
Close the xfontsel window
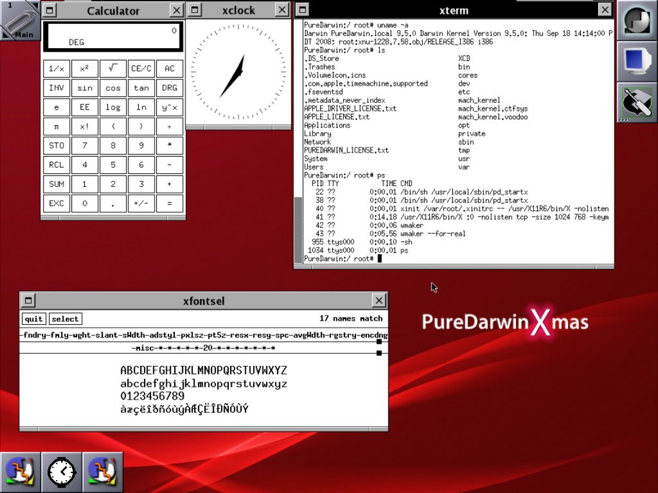pos(378,300)
